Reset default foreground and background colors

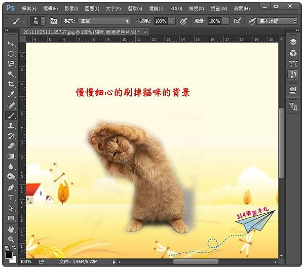(x=7, y=248)
